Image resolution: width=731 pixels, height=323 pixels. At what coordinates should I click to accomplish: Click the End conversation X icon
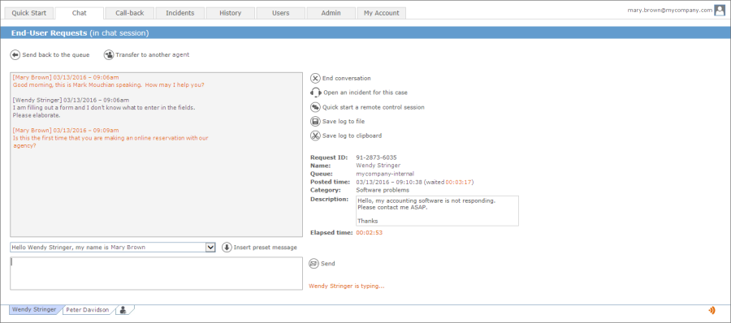(x=316, y=78)
